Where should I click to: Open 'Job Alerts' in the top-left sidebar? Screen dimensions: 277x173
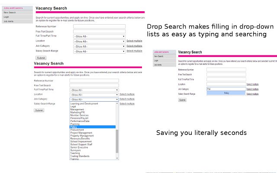17,21
